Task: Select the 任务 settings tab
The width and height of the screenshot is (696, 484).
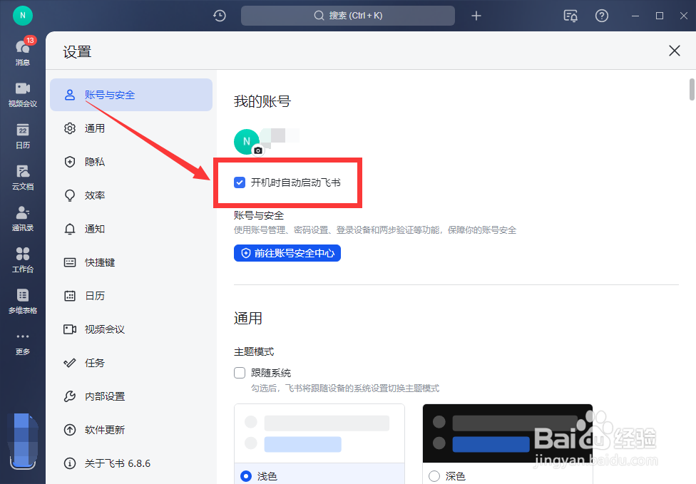Action: pyautogui.click(x=131, y=363)
